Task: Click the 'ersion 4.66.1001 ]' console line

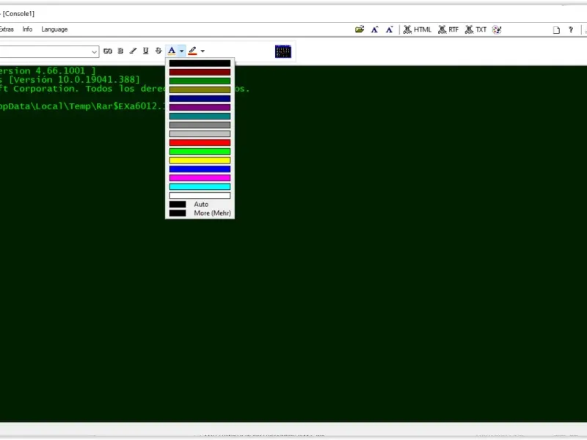Action: pos(48,70)
